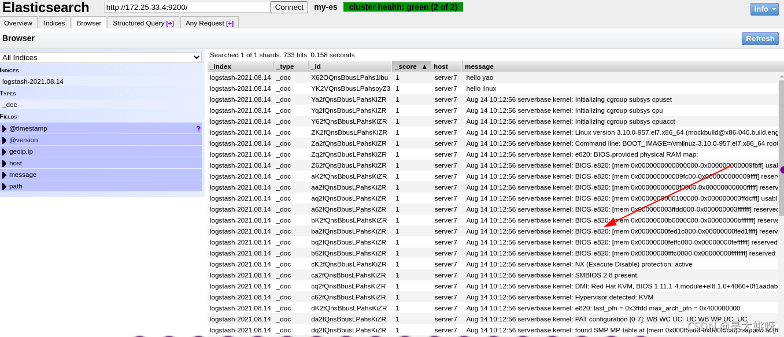Expand the host field filter
This screenshot has width=784, height=337.
click(x=5, y=163)
